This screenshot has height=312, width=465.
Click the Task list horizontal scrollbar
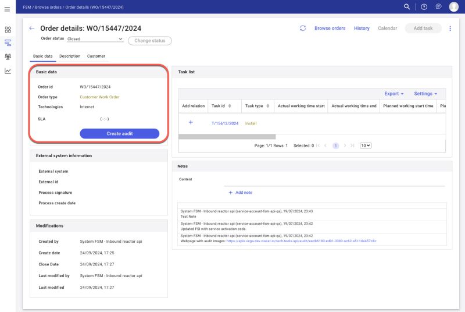click(x=227, y=137)
